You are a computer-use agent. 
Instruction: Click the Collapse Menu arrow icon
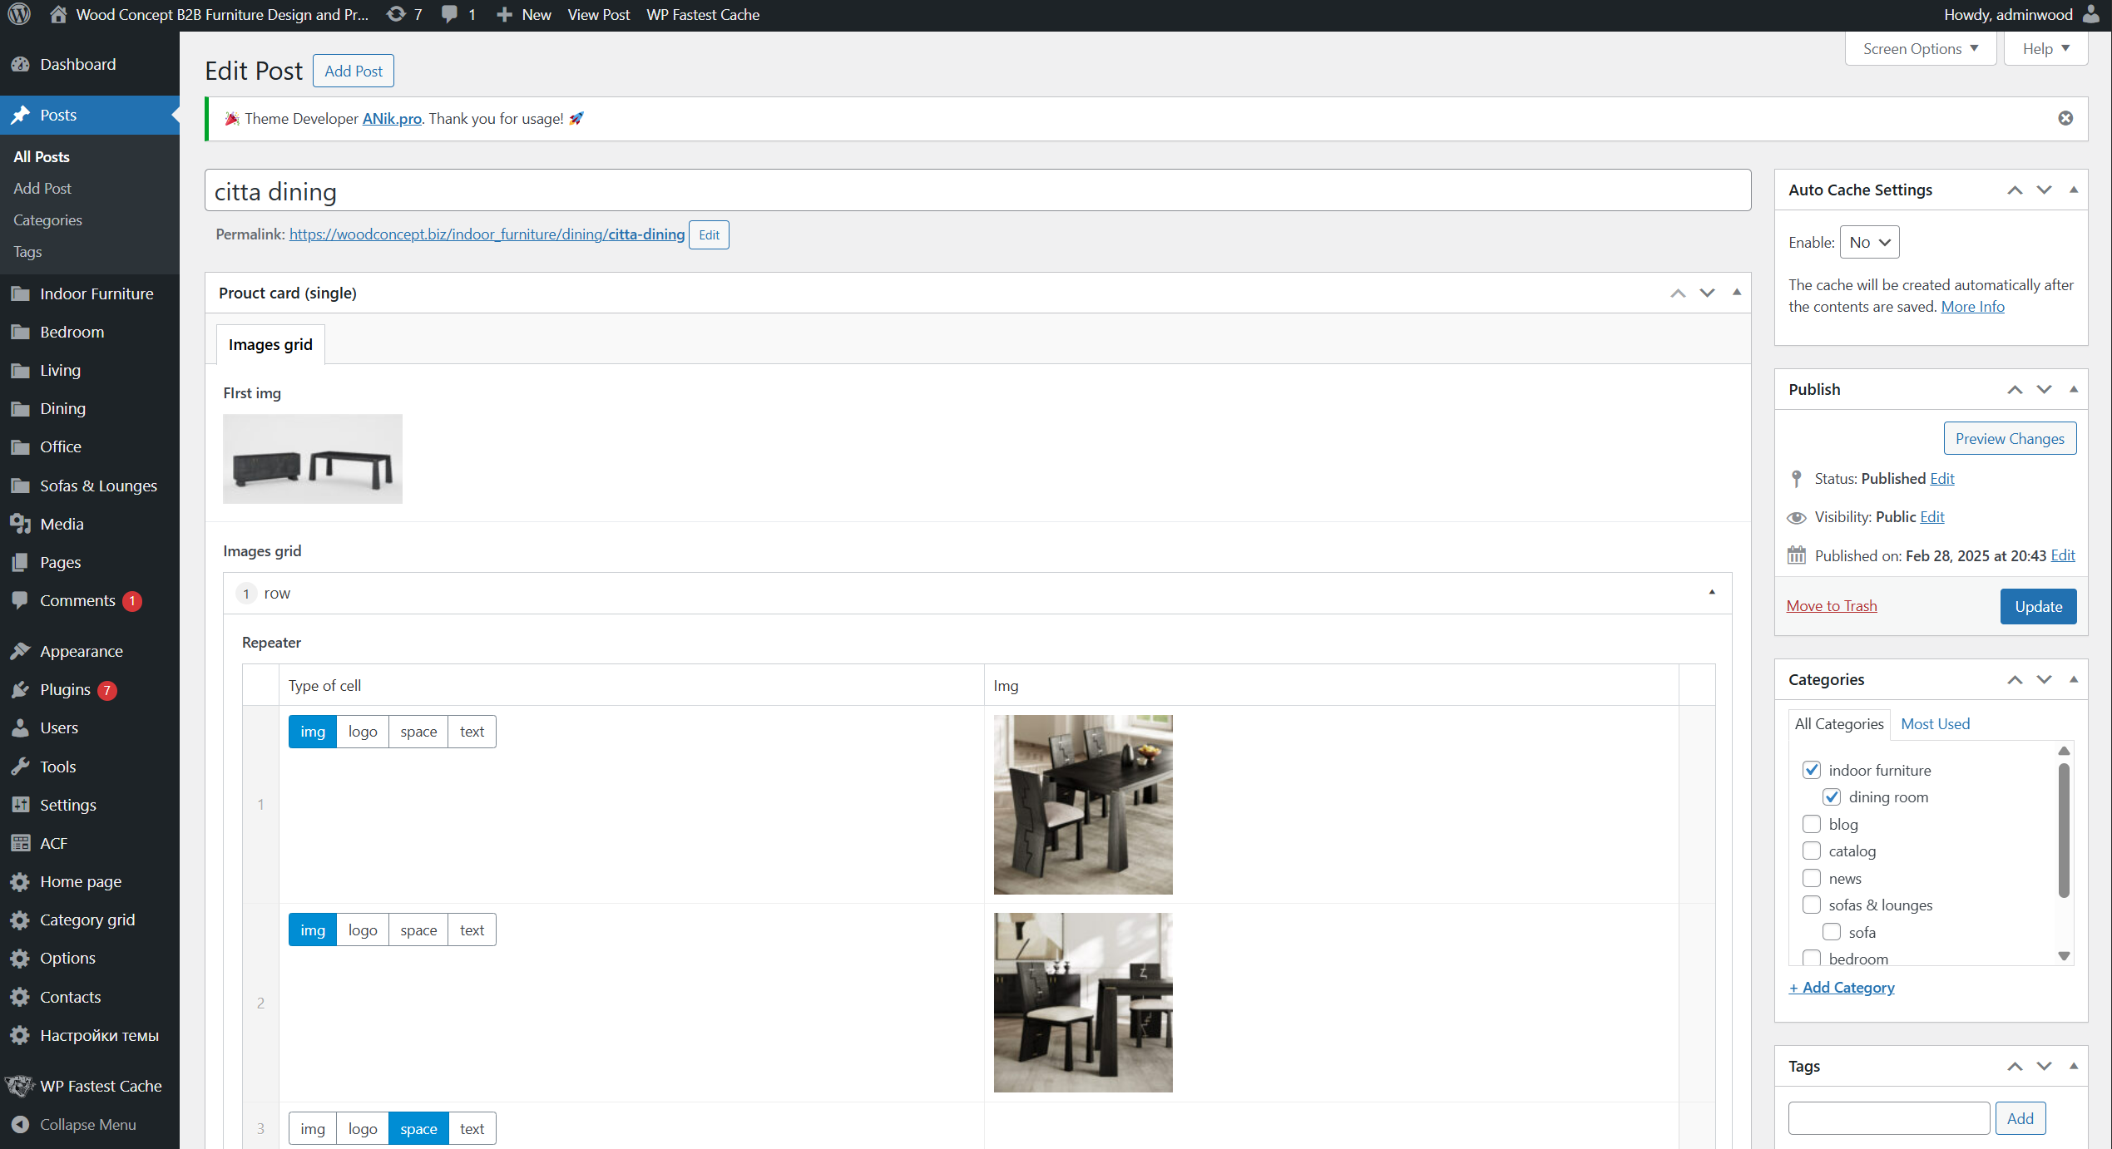tap(21, 1124)
